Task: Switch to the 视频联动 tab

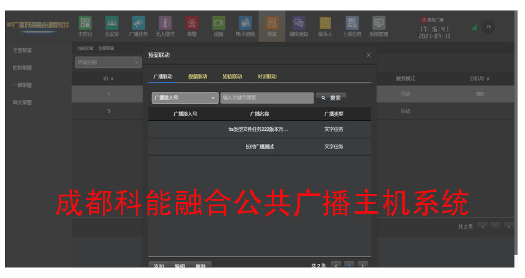Action: 198,77
